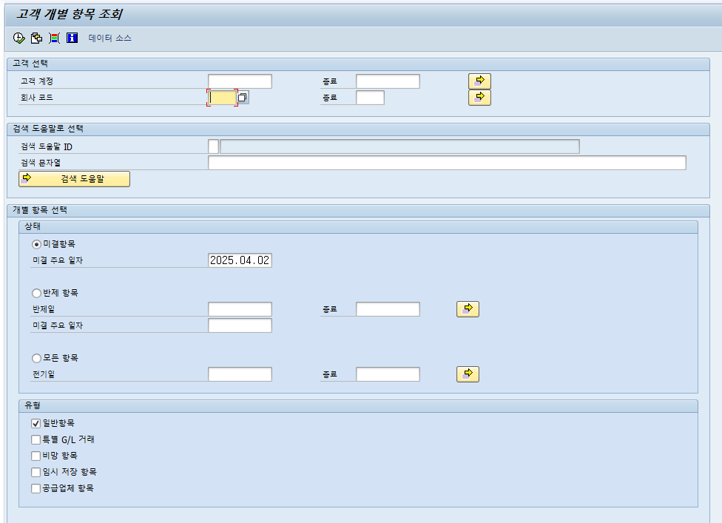Click the 검색 도움말 ID label

click(47, 146)
